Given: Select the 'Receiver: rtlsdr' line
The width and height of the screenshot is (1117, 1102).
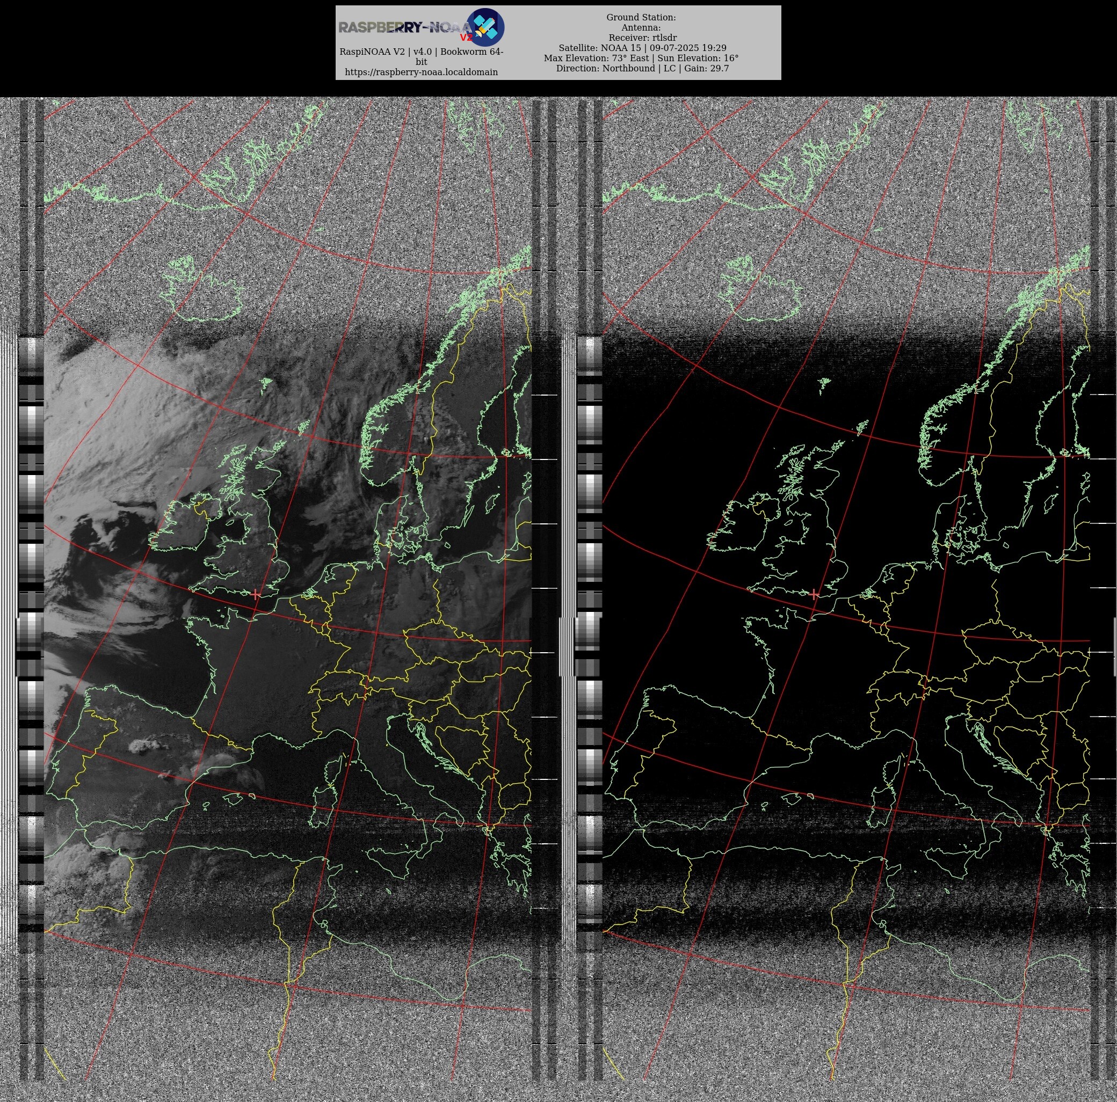Looking at the screenshot, I should click(x=642, y=38).
